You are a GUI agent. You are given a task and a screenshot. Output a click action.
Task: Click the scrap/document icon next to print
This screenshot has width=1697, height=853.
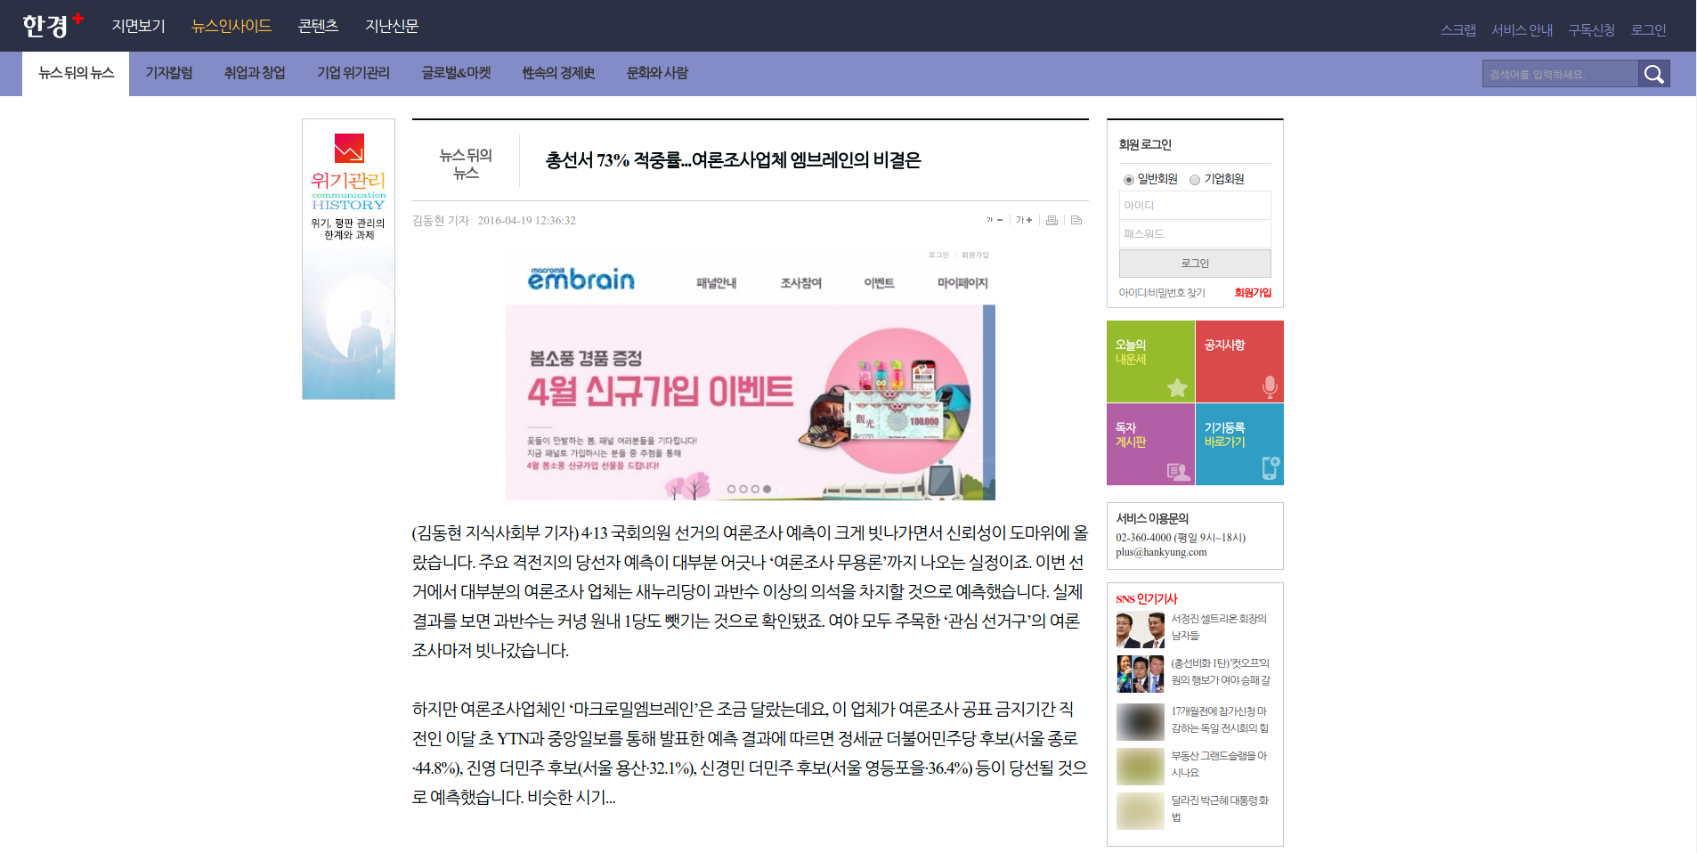pos(1076,220)
